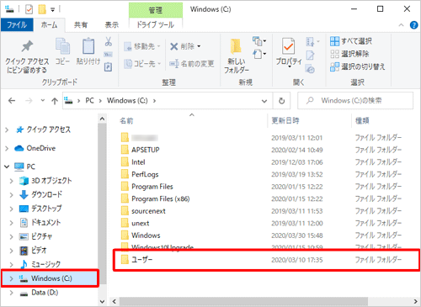Click すべて選択 (Select all)
This screenshot has height=307, width=421.
pos(351,41)
